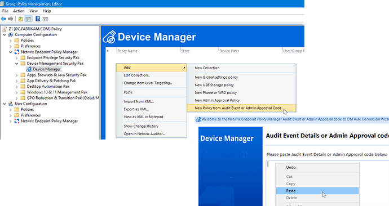This screenshot has width=389, height=206.
Task: Choose Undo in the wizard text menu
Action: click(x=317, y=167)
